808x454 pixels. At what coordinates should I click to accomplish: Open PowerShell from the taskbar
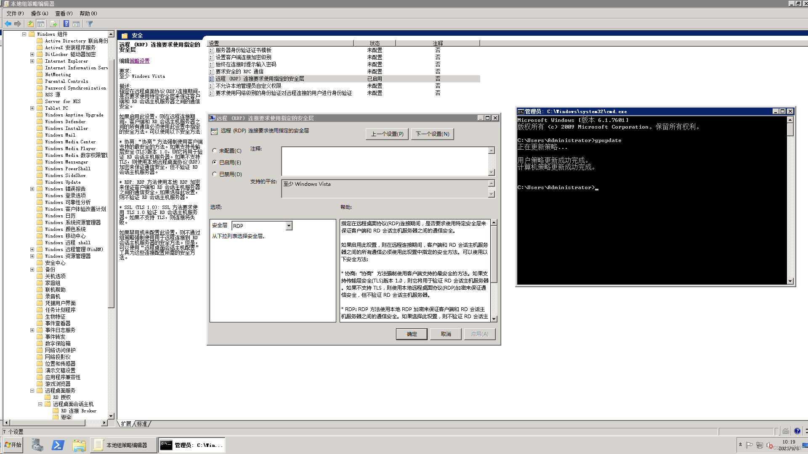pos(58,445)
